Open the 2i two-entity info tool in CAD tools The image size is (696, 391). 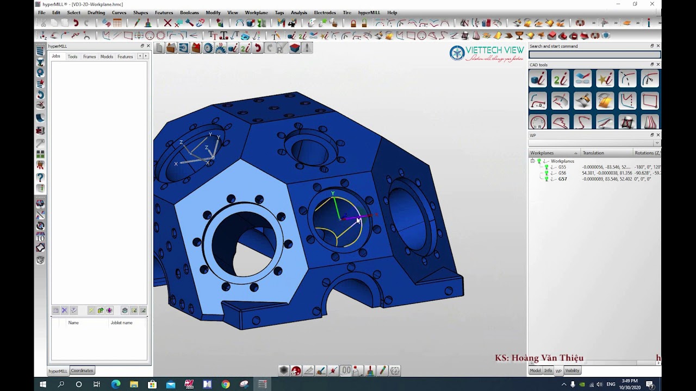coord(560,79)
